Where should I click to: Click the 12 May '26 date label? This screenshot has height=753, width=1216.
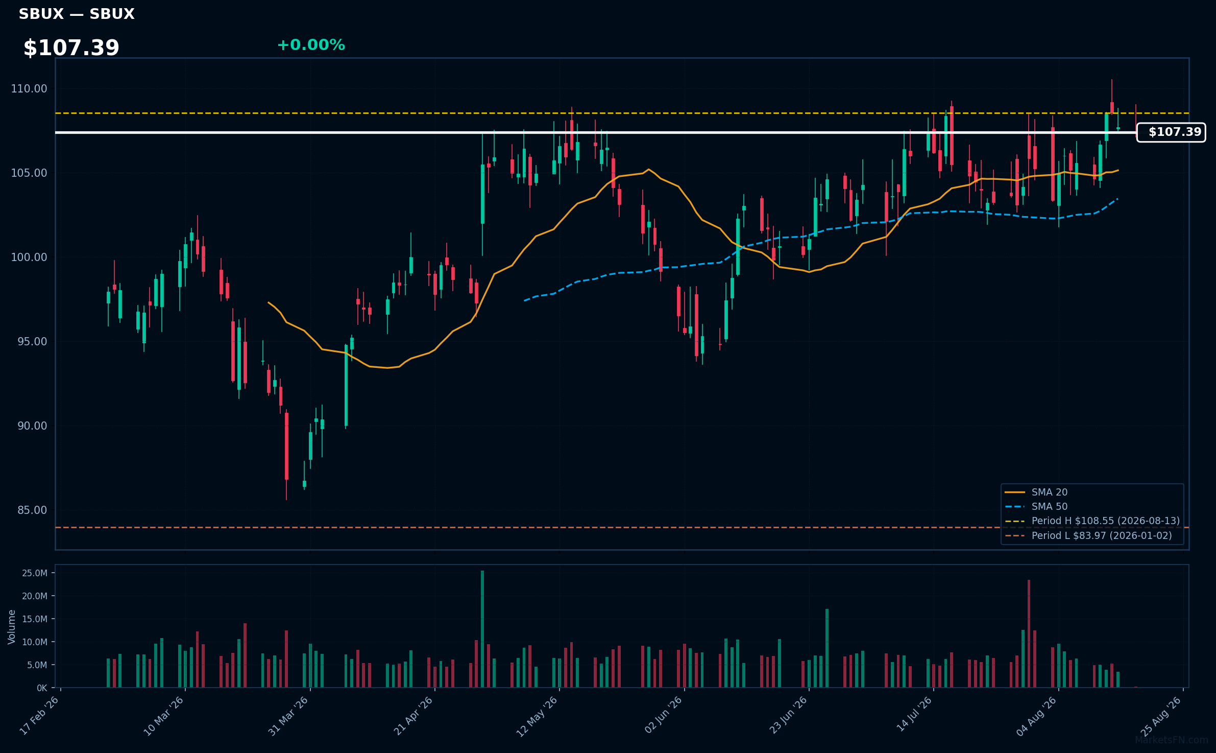pos(537,717)
